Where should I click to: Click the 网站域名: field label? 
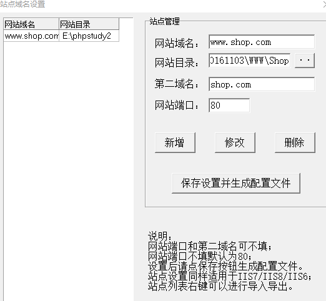(177, 43)
